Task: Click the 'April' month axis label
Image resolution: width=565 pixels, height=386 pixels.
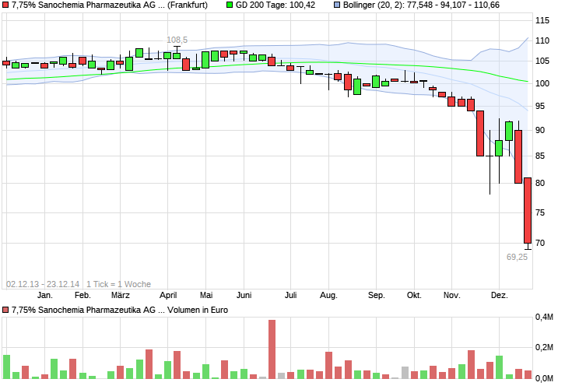Action: [168, 296]
